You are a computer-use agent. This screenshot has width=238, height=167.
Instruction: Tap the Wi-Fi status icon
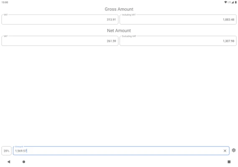(225, 2)
